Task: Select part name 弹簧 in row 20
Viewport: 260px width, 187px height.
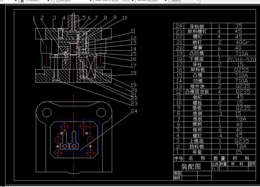Action: pos(197,48)
